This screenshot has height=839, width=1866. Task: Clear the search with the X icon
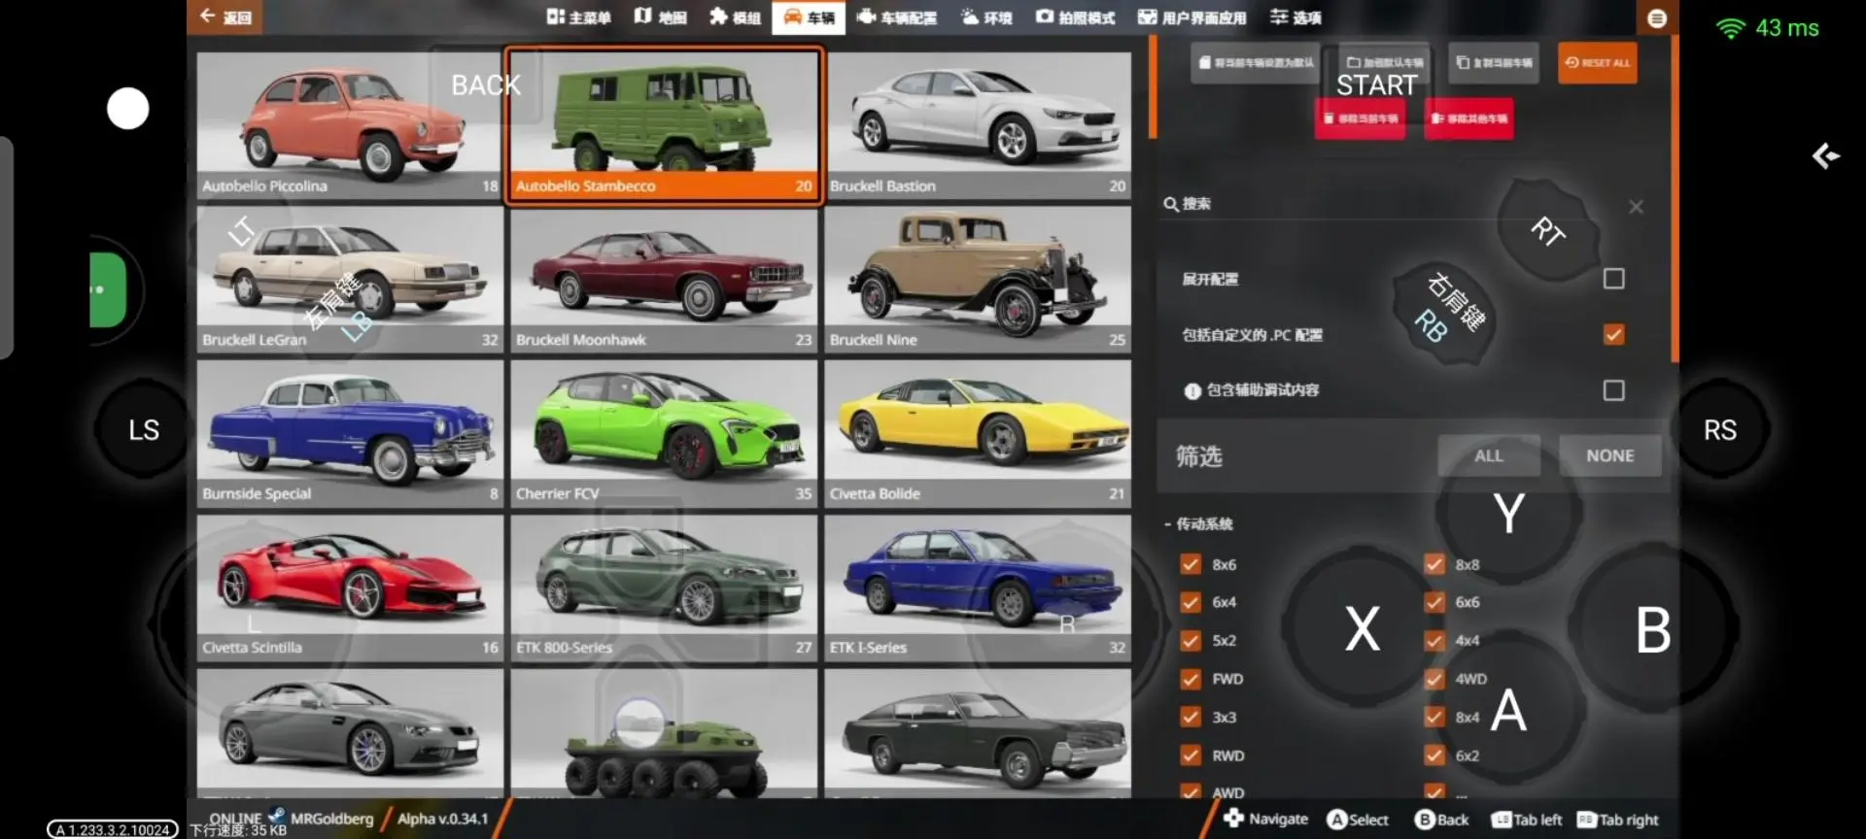point(1637,207)
